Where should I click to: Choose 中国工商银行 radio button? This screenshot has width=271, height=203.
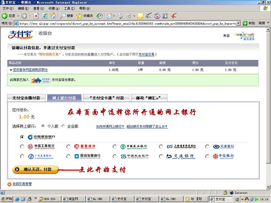pyautogui.click(x=22, y=146)
